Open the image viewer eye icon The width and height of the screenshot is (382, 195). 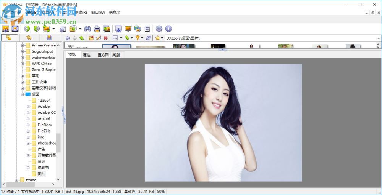coord(5,29)
